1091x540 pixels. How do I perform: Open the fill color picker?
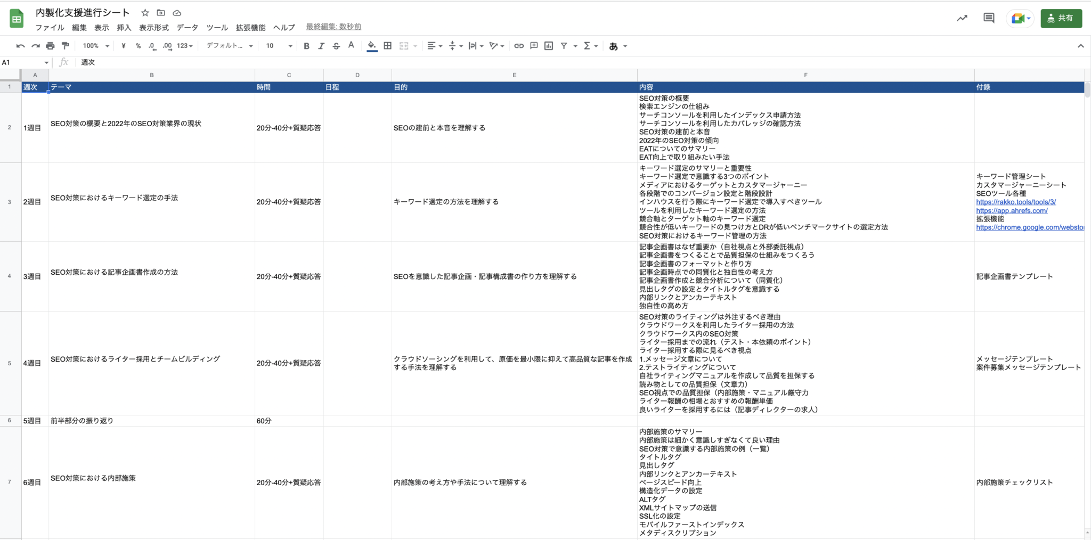372,46
